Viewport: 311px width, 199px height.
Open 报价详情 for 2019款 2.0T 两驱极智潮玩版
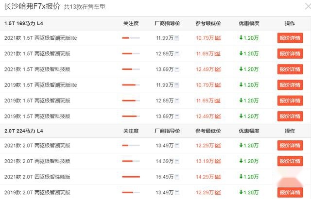tap(290, 193)
